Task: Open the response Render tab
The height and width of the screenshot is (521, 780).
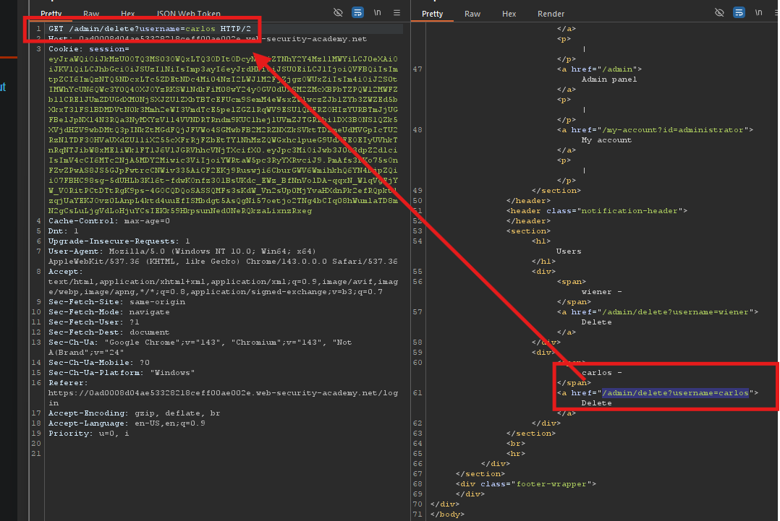Action: coord(551,14)
